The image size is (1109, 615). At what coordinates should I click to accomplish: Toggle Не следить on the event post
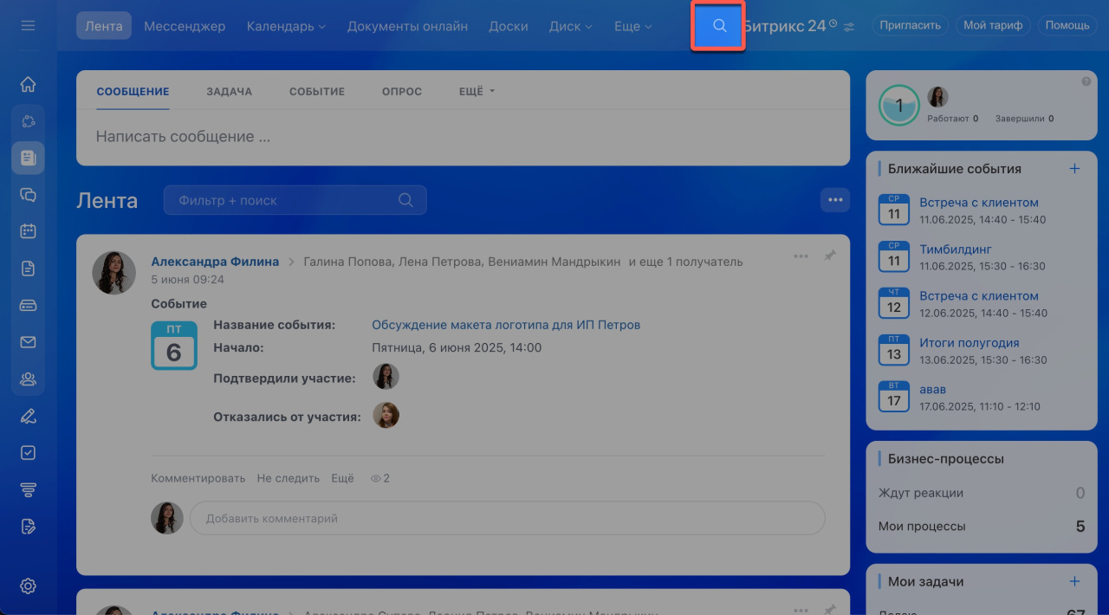point(289,478)
